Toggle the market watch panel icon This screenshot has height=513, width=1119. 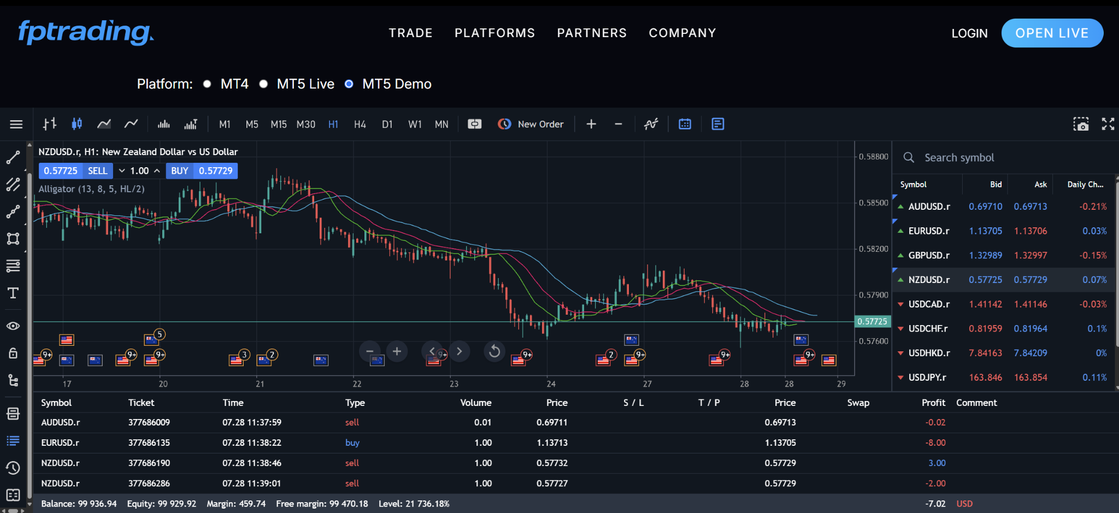click(718, 124)
